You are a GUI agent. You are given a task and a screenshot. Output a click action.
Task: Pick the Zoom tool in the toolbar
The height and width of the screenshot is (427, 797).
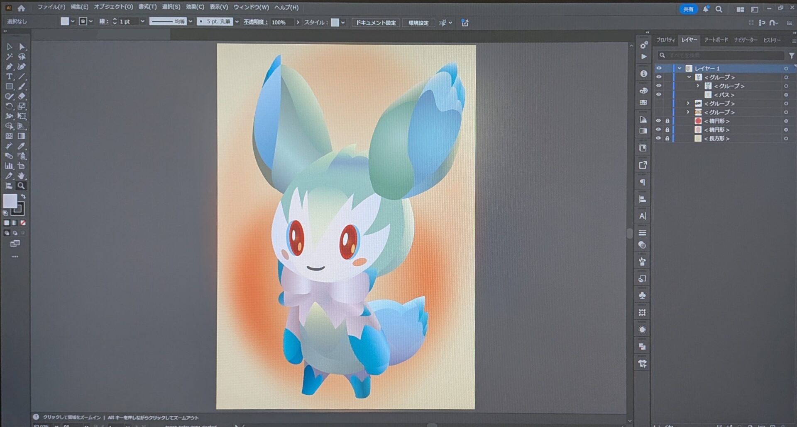tap(21, 186)
